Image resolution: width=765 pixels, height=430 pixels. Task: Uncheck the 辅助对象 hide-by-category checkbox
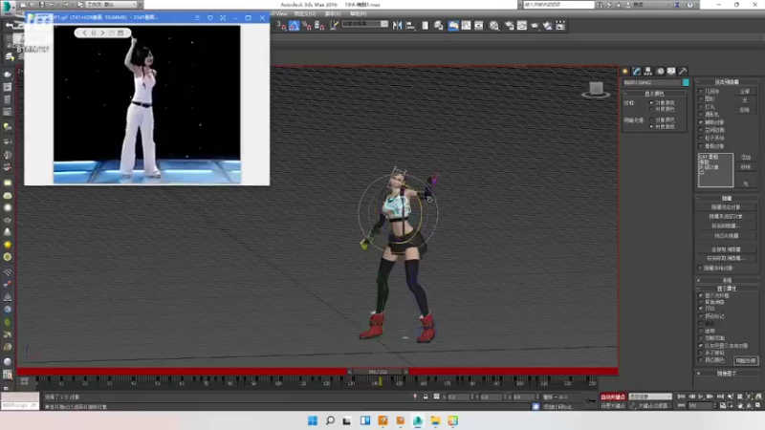(701, 122)
